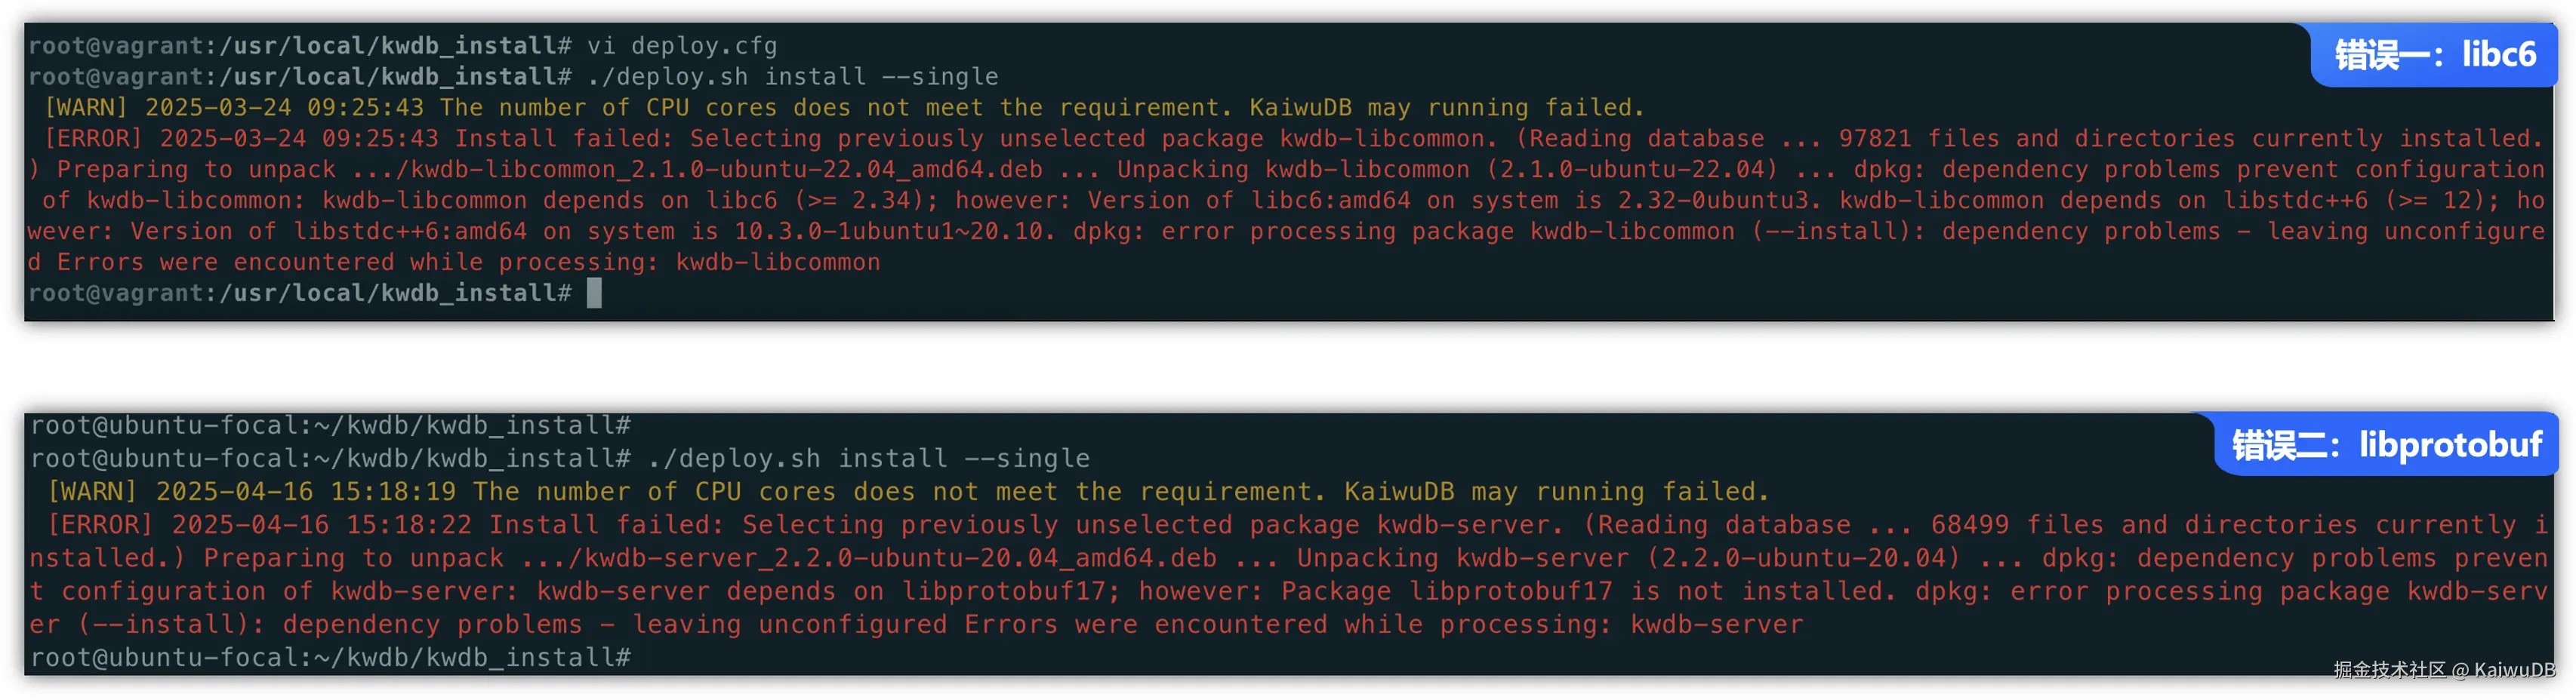Select the deploy.sh install command in the vagrant terminal
Image resolution: width=2576 pixels, height=700 pixels.
[x=792, y=77]
